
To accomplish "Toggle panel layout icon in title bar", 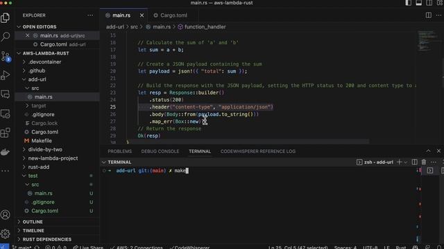I will pos(418,3).
